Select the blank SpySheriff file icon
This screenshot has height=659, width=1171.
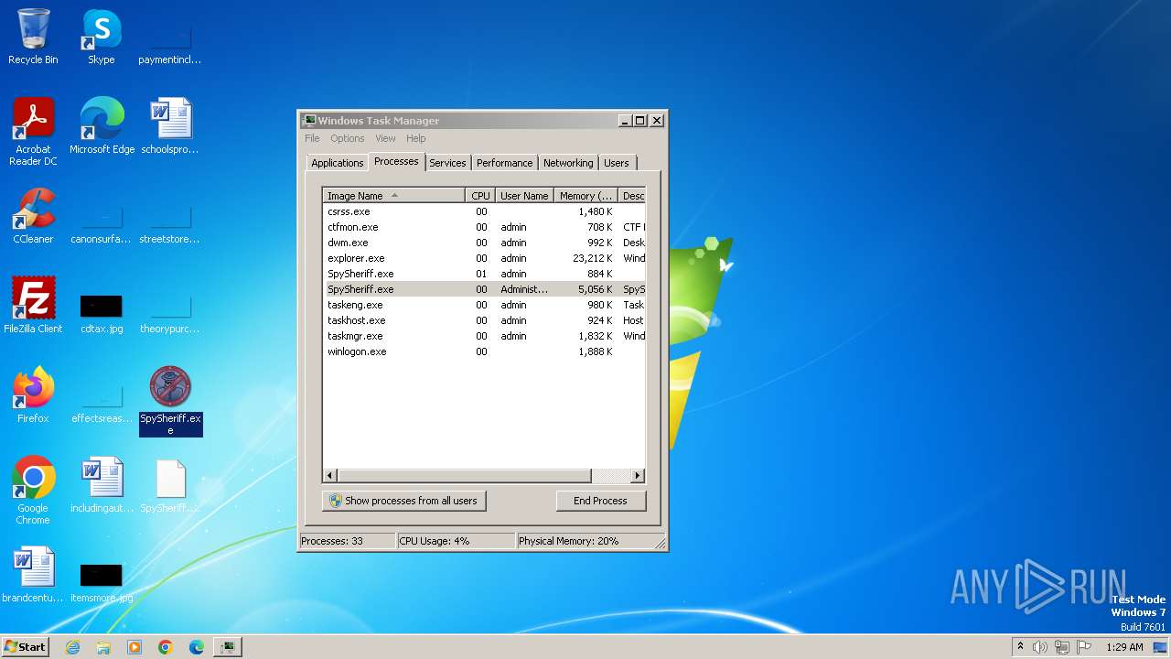coord(170,485)
